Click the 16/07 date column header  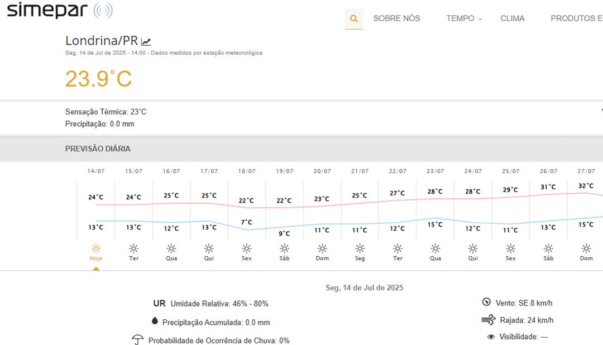171,171
